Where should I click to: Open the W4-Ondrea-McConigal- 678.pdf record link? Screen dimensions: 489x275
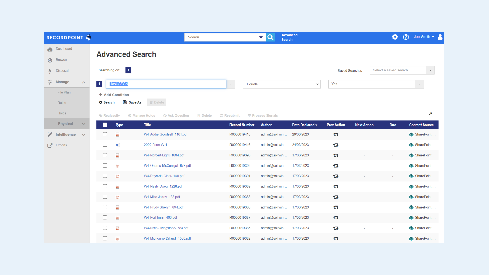tap(167, 166)
